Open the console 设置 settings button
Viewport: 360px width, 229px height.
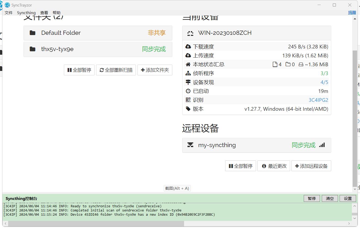[x=348, y=198]
